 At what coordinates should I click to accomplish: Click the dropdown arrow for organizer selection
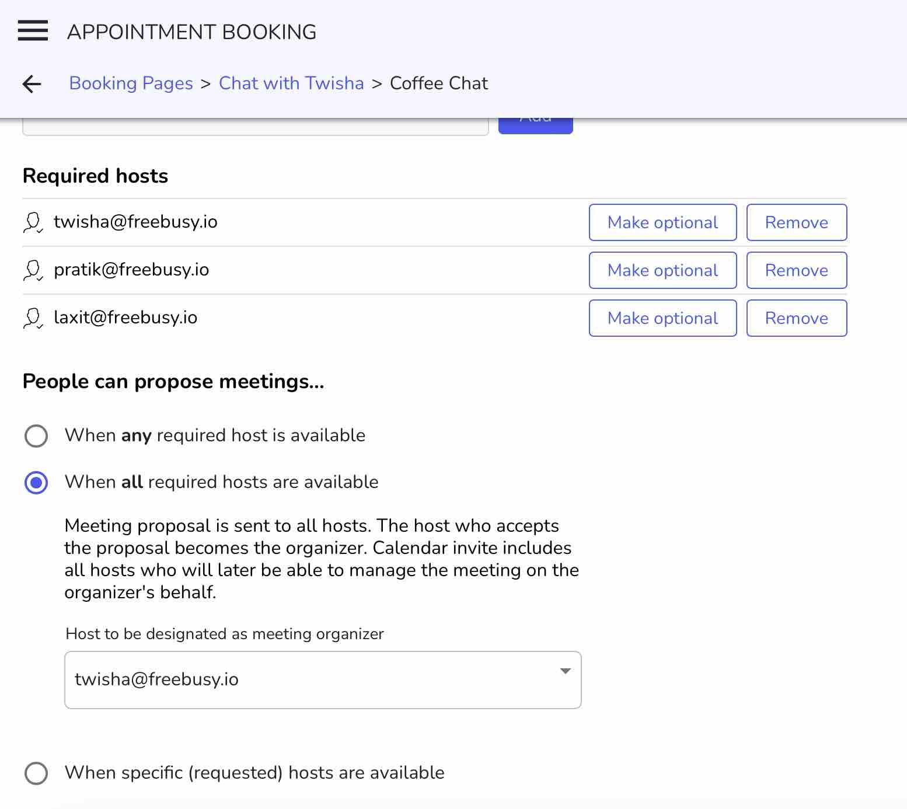[x=565, y=671]
